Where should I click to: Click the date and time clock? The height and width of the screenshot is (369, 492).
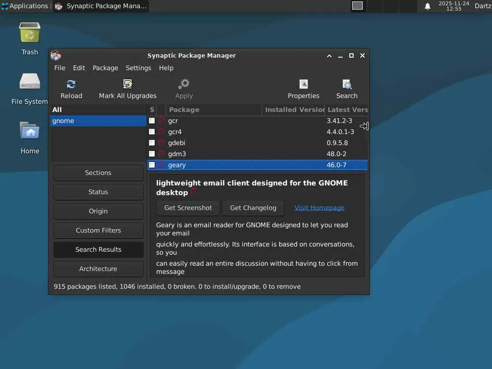pyautogui.click(x=454, y=6)
